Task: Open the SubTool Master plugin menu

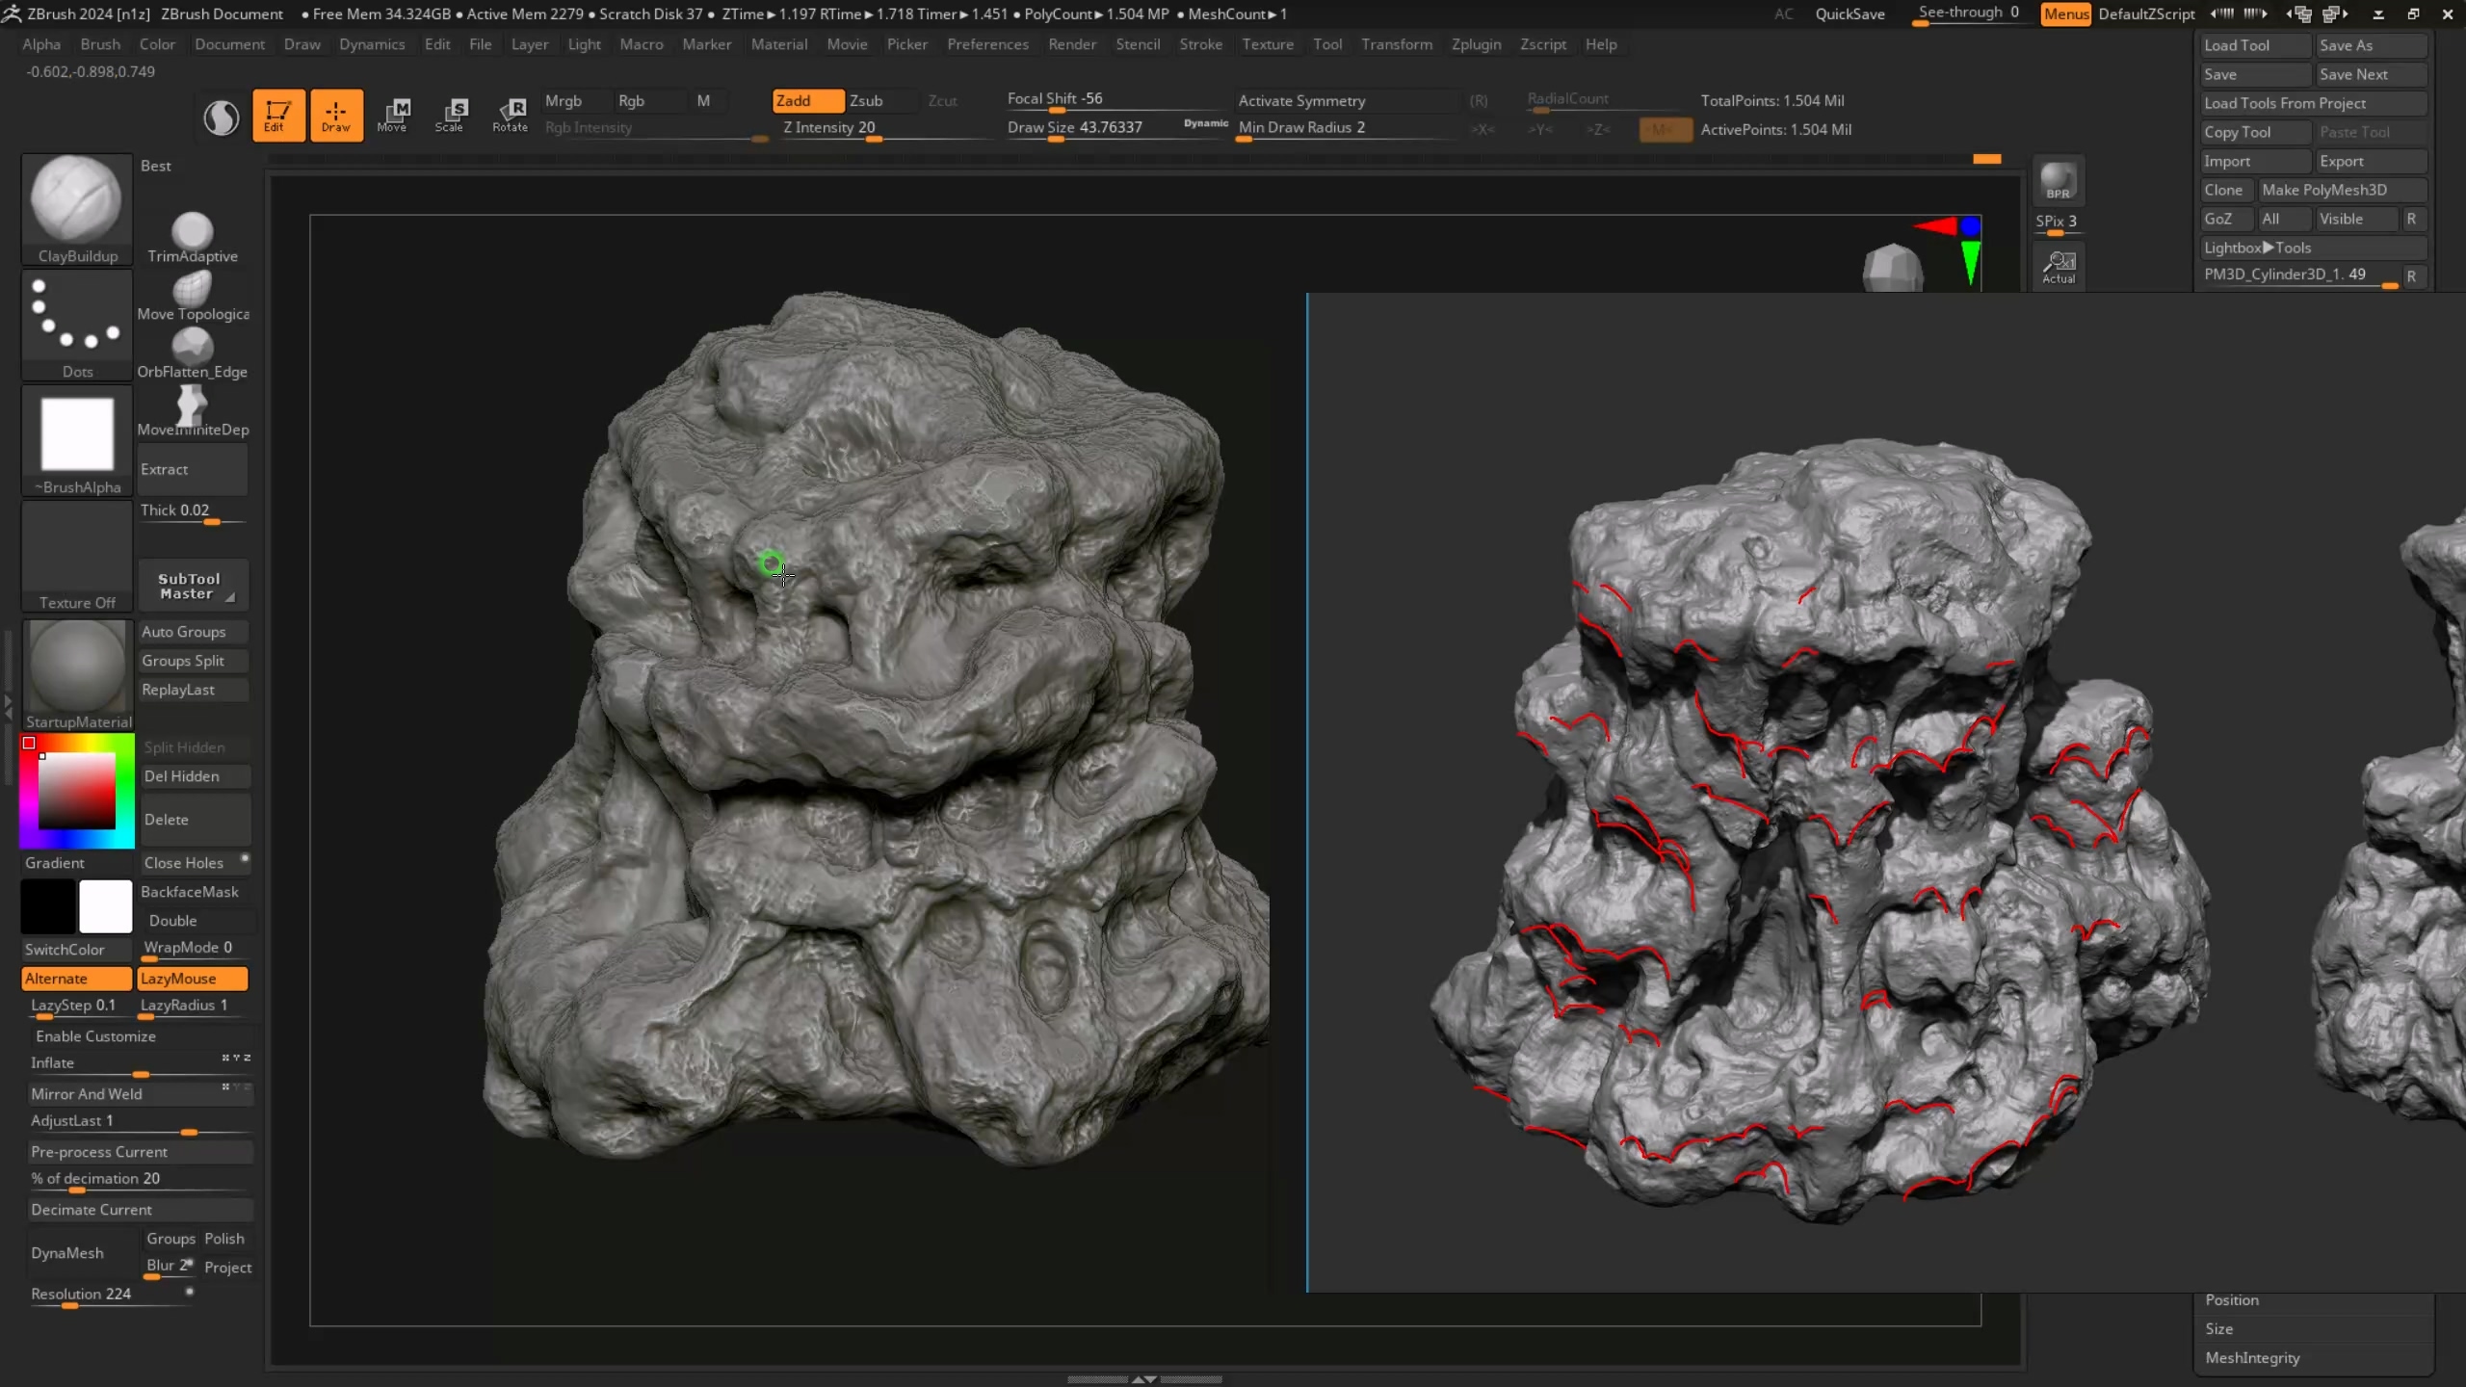Action: click(190, 586)
